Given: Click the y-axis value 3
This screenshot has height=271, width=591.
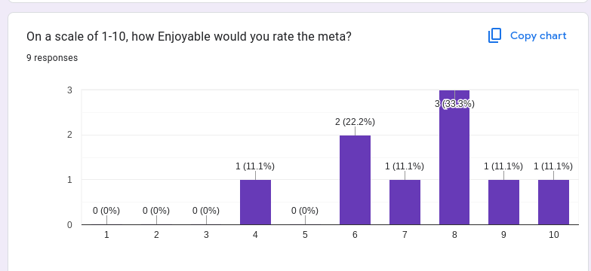Looking at the screenshot, I should tap(69, 90).
